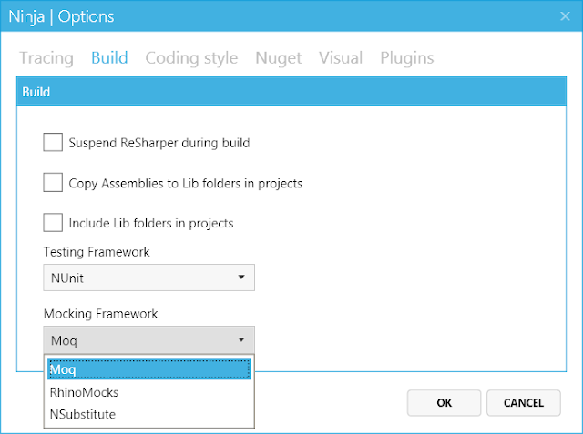Check Include Lib folders in projects

tap(53, 223)
